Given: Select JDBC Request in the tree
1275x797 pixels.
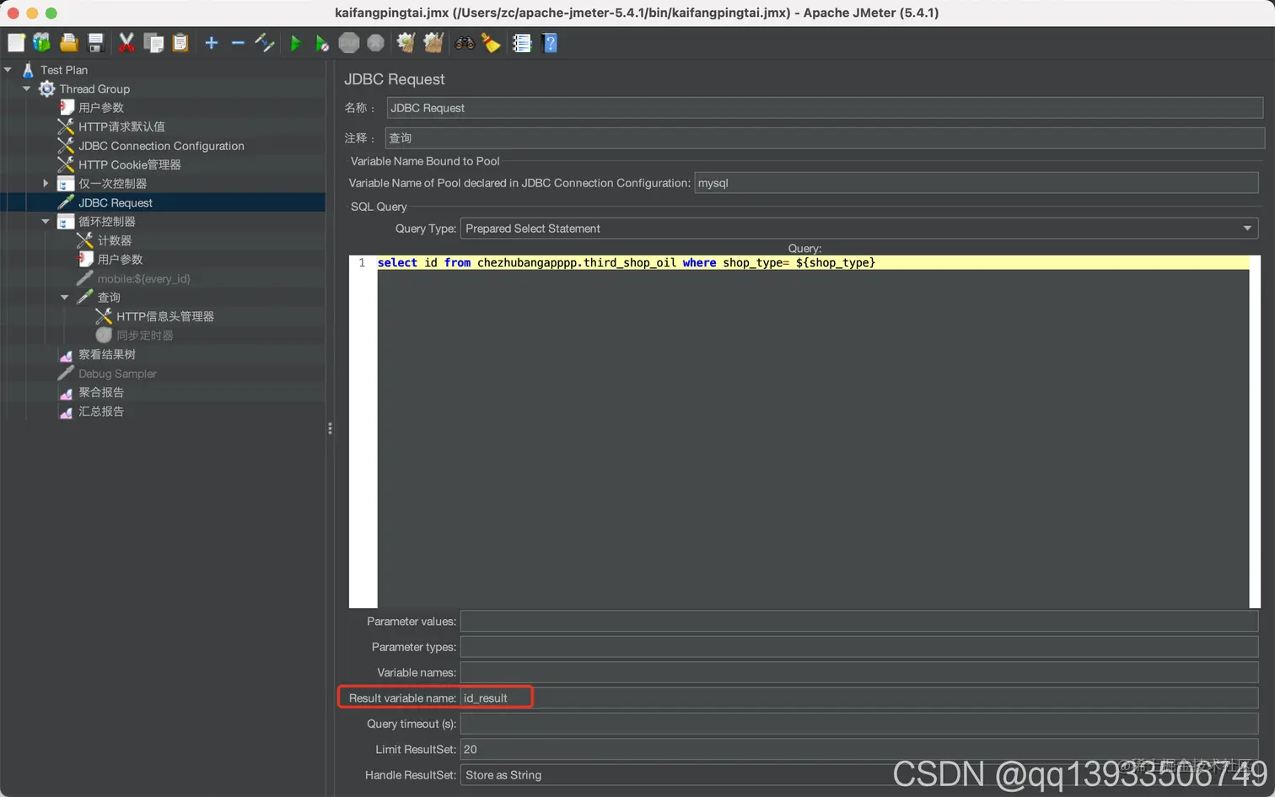Looking at the screenshot, I should tap(116, 202).
